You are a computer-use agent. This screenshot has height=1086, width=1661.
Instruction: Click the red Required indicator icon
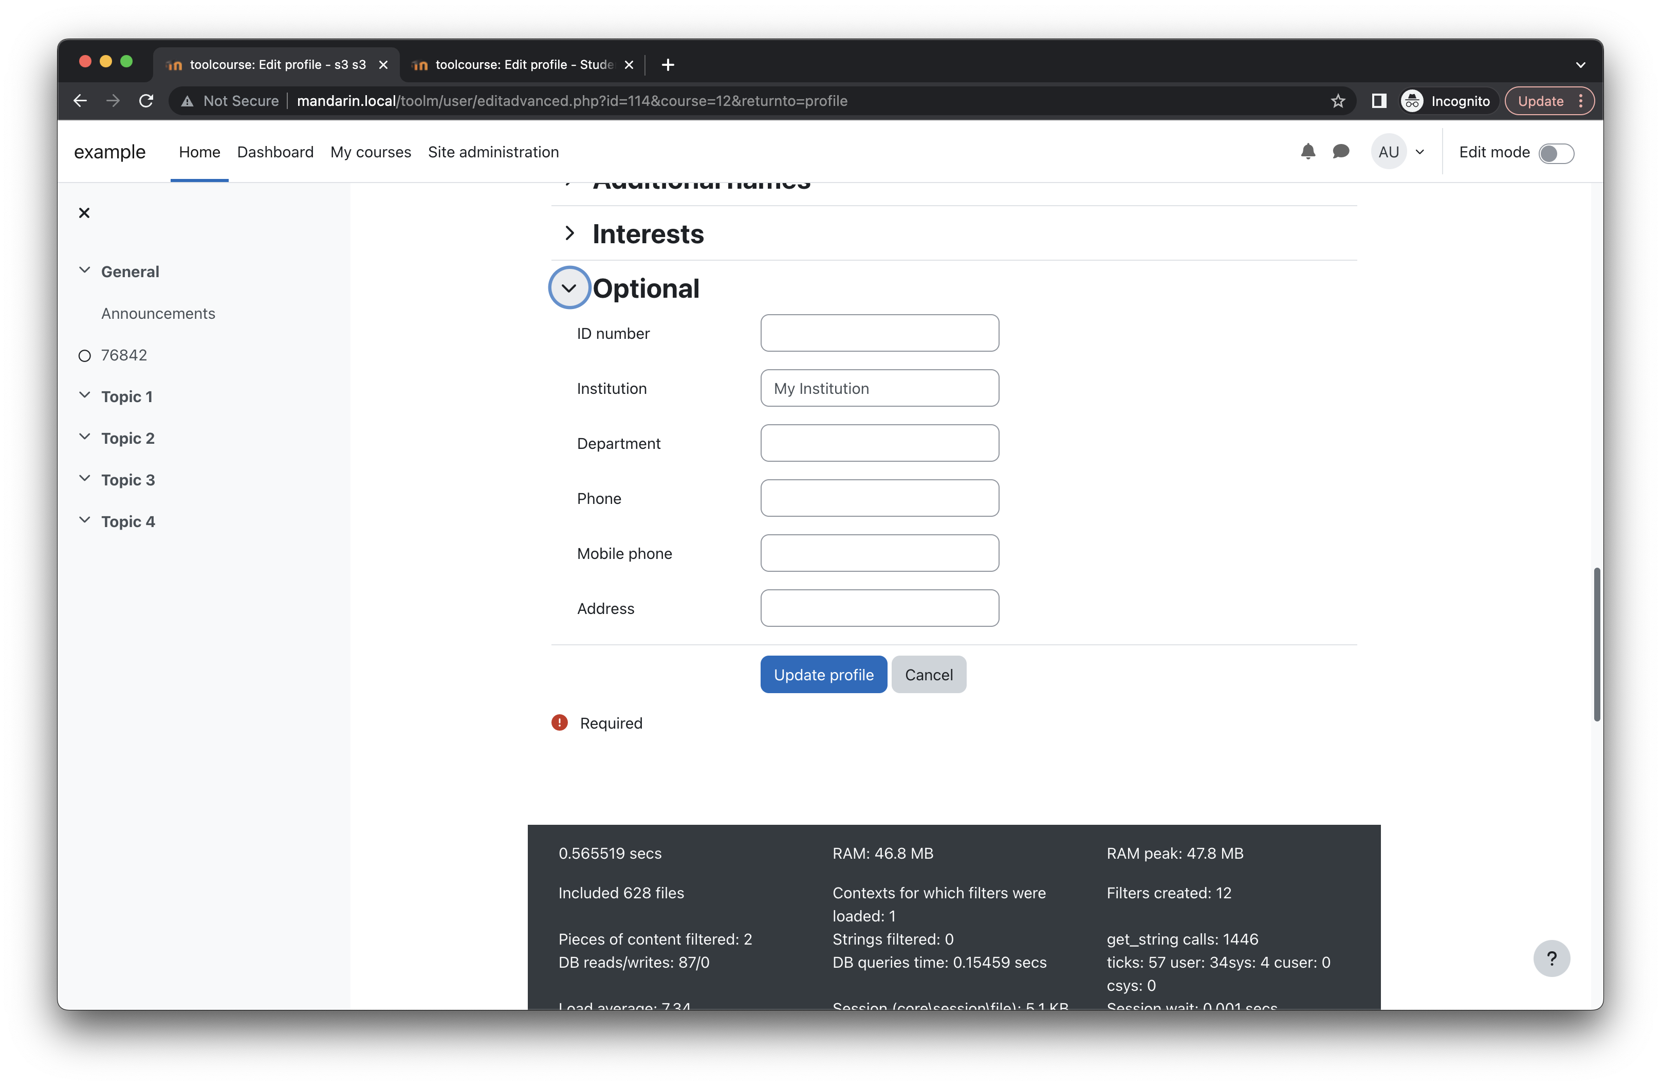559,723
